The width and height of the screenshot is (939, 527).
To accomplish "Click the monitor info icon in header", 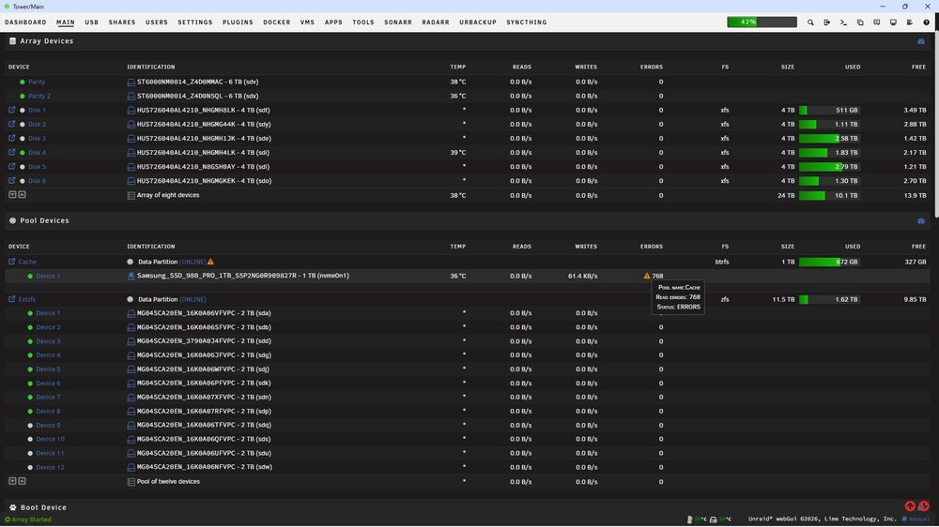I will [893, 23].
